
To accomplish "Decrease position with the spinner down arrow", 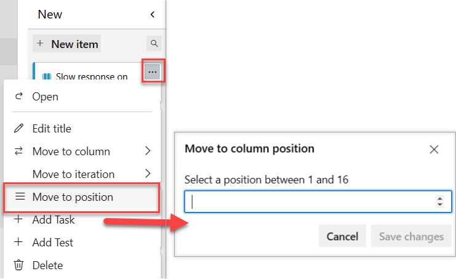I will tap(440, 205).
